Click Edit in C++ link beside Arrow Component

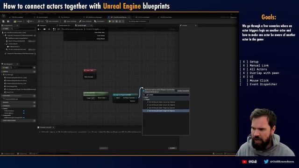(x=32, y=49)
